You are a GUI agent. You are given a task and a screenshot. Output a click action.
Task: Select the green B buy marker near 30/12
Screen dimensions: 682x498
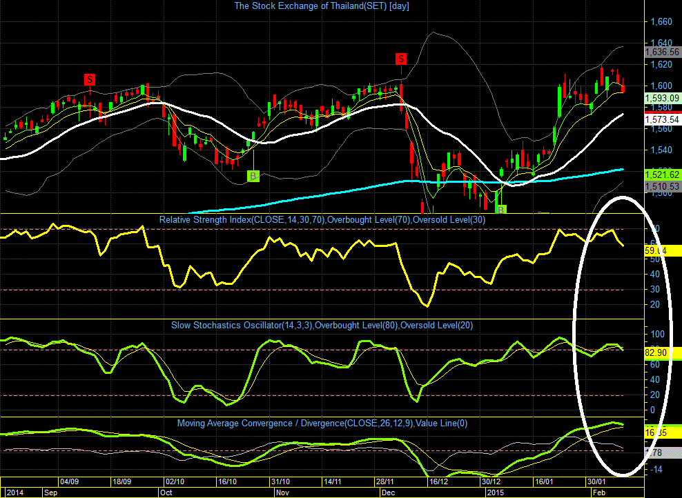tap(500, 210)
